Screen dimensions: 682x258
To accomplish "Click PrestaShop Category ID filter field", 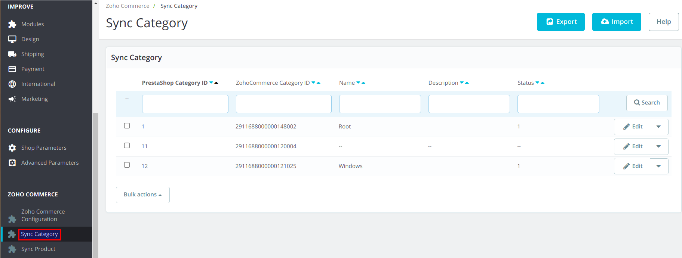I will click(185, 104).
